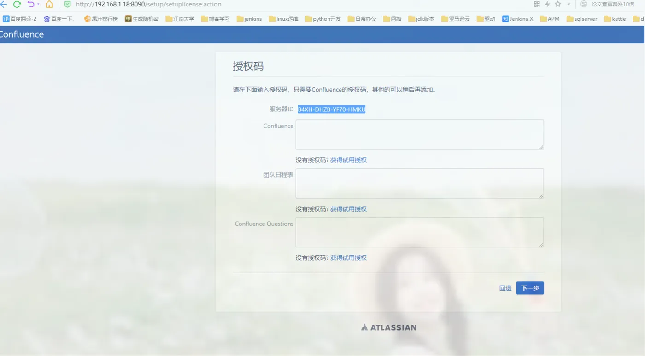Click the Confluence Questions license text area
Screen dimensions: 645x356
(420, 232)
